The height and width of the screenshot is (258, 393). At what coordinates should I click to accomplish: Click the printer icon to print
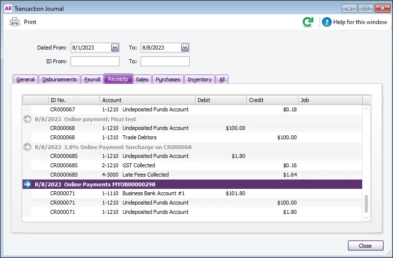pyautogui.click(x=15, y=22)
